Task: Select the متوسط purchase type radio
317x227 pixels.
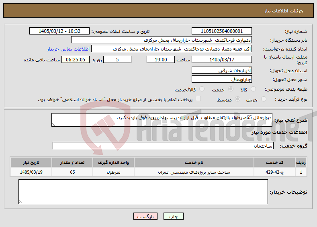Action: [238, 99]
